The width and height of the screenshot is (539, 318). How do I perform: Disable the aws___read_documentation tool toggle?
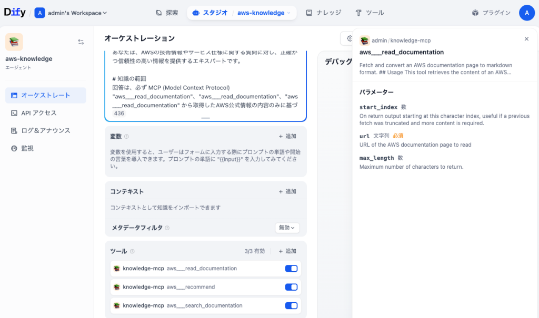(291, 269)
